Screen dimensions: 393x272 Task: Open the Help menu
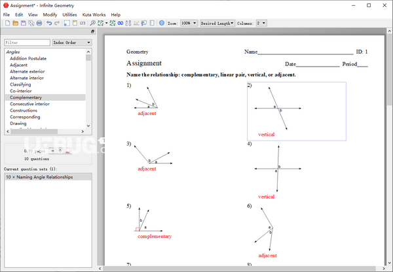click(x=115, y=15)
